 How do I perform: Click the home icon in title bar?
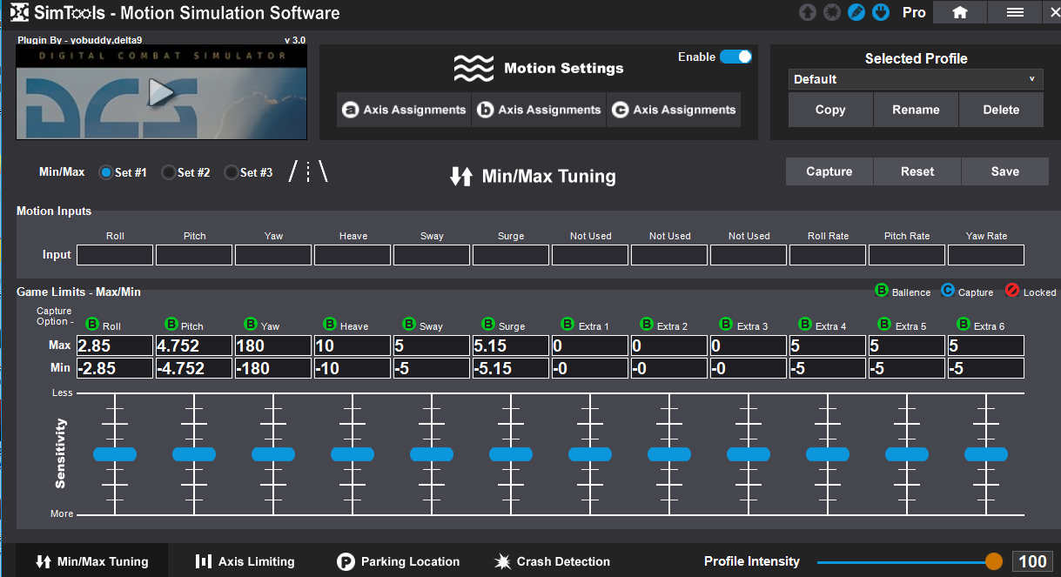pos(960,12)
